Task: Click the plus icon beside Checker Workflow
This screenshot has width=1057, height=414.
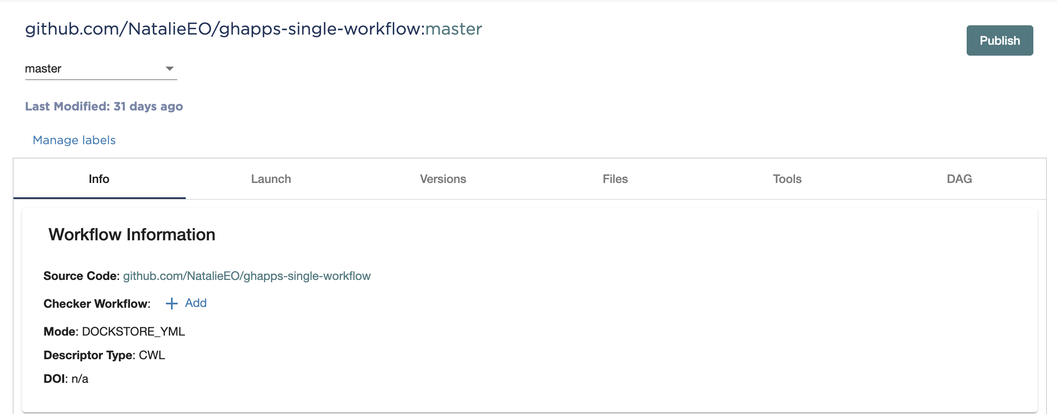Action: [171, 303]
